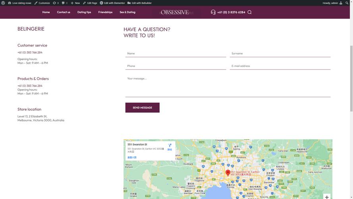Click the Customer service phone number
The width and height of the screenshot is (353, 199).
[x=30, y=53]
